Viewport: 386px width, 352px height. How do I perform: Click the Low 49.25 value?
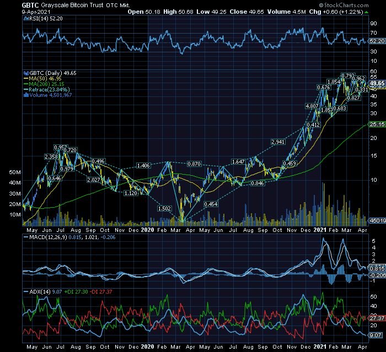click(211, 12)
